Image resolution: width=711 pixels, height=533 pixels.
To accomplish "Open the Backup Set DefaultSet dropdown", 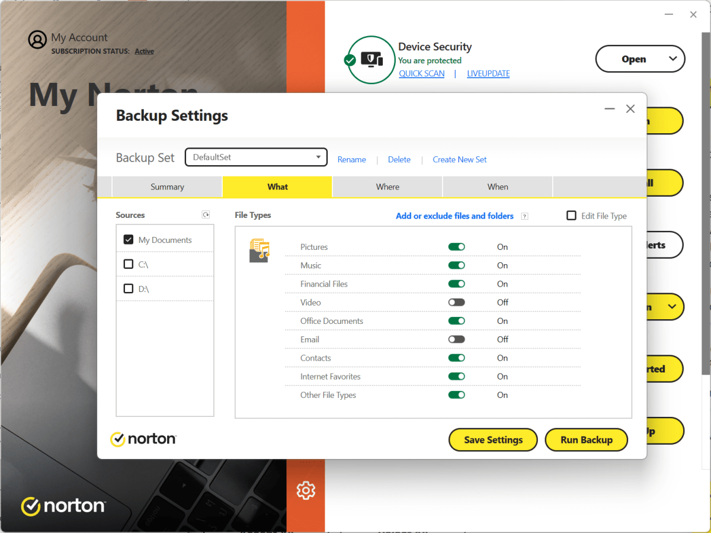I will (256, 157).
